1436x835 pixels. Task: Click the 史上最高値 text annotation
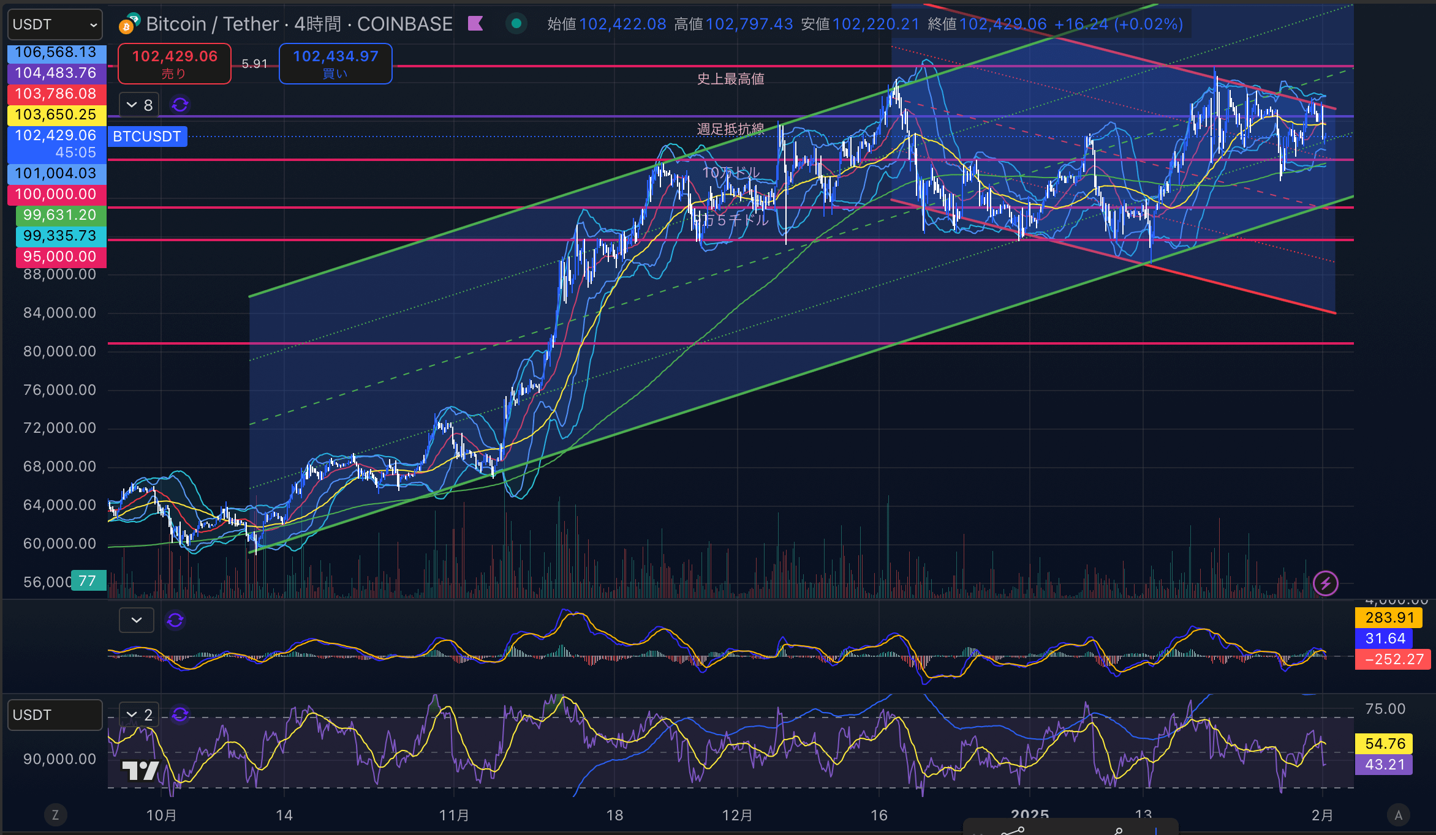pyautogui.click(x=730, y=79)
